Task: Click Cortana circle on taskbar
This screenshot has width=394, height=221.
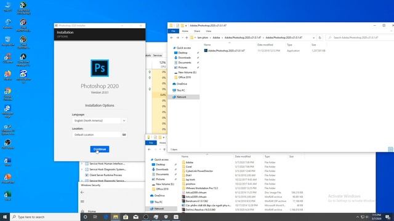Action: coord(85,217)
